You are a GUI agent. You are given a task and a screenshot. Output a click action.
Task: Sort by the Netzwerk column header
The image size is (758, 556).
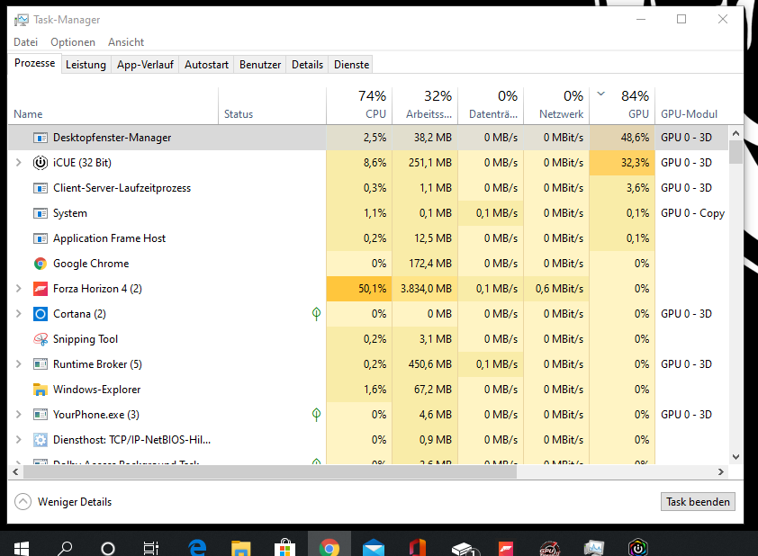click(556, 105)
